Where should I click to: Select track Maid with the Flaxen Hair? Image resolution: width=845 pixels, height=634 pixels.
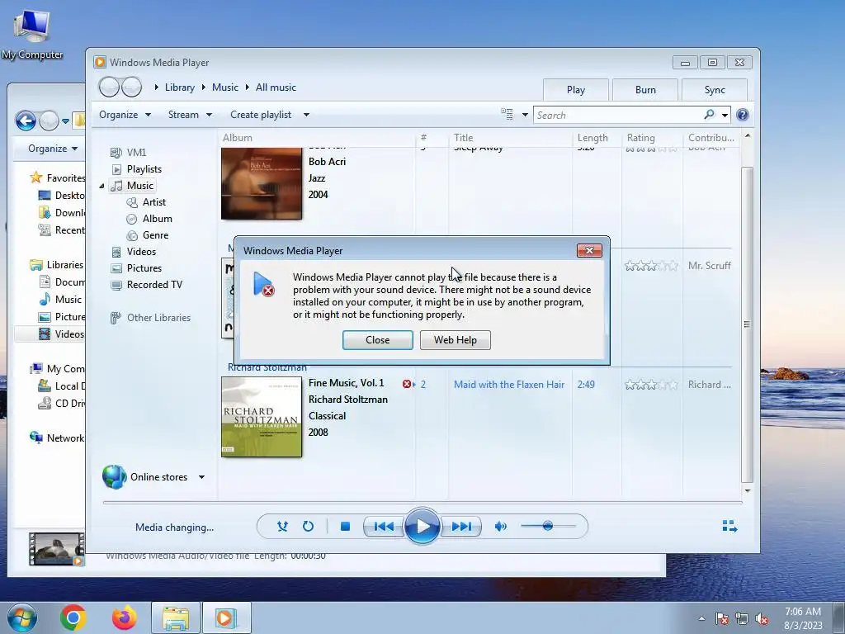tap(508, 385)
